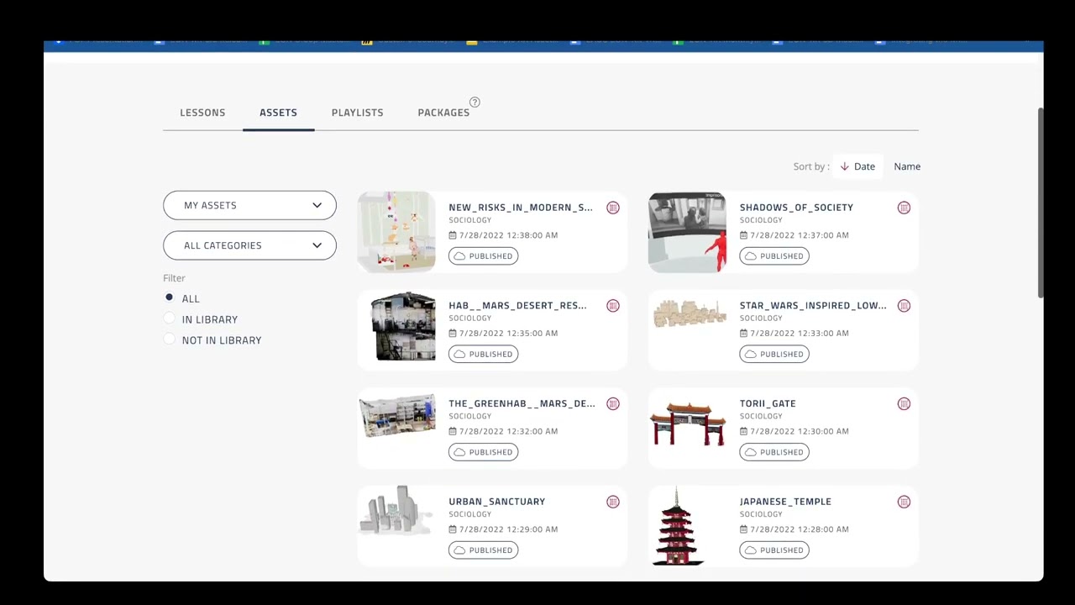This screenshot has height=605, width=1075.
Task: Open the SHADOWS_OF_SOCIETY asset thumbnail
Action: (687, 232)
